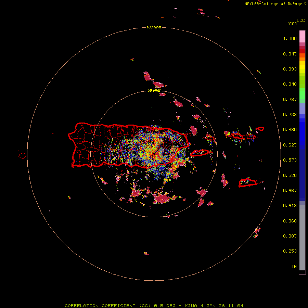This screenshot has height=308, width=308.
Task: Click the 0.680 legend value
Action: click(x=290, y=130)
